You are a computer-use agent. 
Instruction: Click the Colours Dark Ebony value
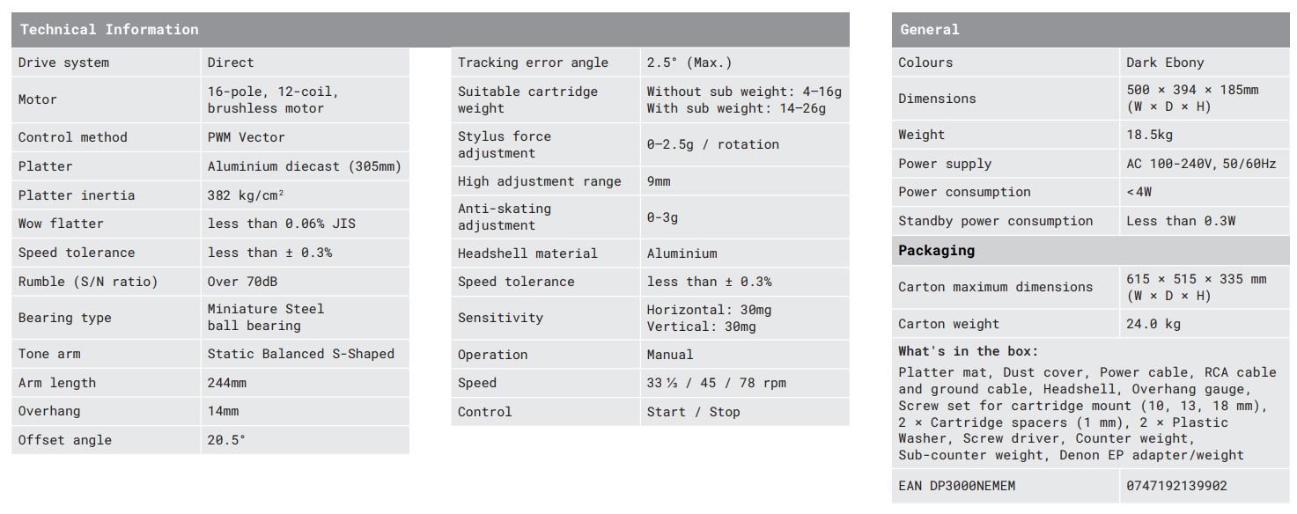pos(1165,62)
